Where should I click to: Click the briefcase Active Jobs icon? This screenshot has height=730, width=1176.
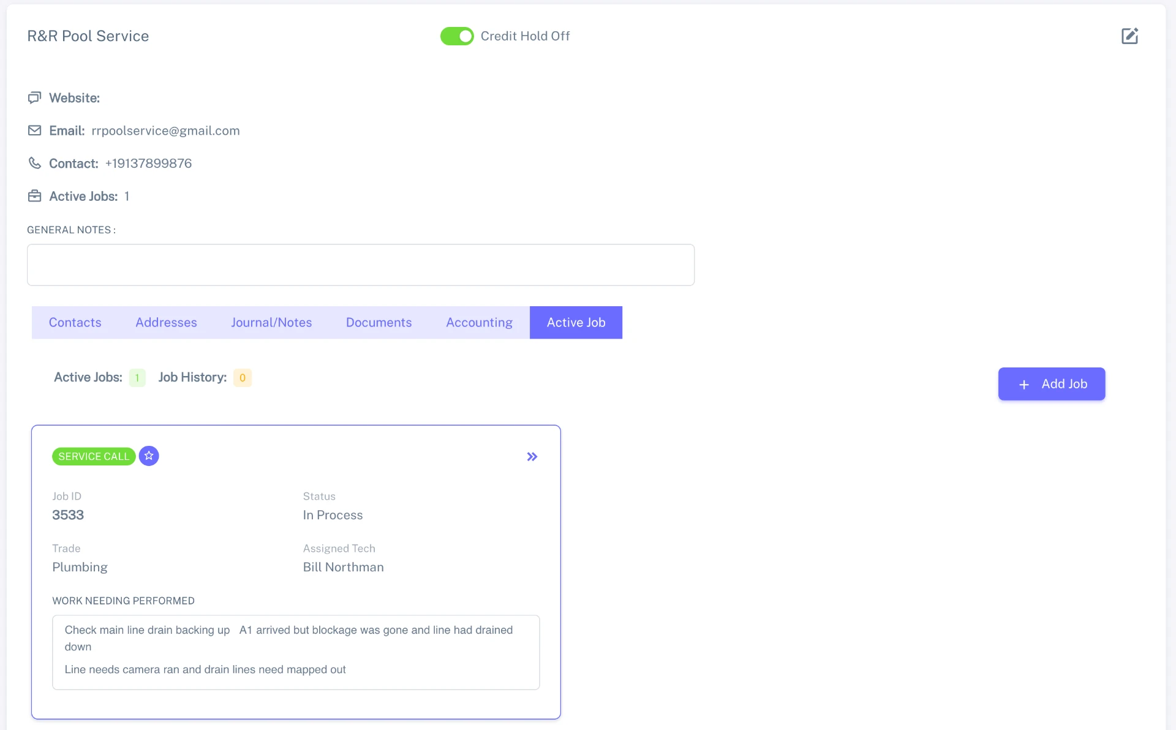pyautogui.click(x=35, y=196)
